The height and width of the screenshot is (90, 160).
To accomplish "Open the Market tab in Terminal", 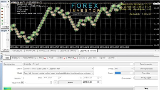I will pos(72,58).
